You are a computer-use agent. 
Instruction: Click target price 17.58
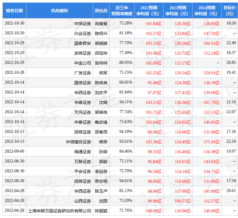pyautogui.click(x=231, y=181)
